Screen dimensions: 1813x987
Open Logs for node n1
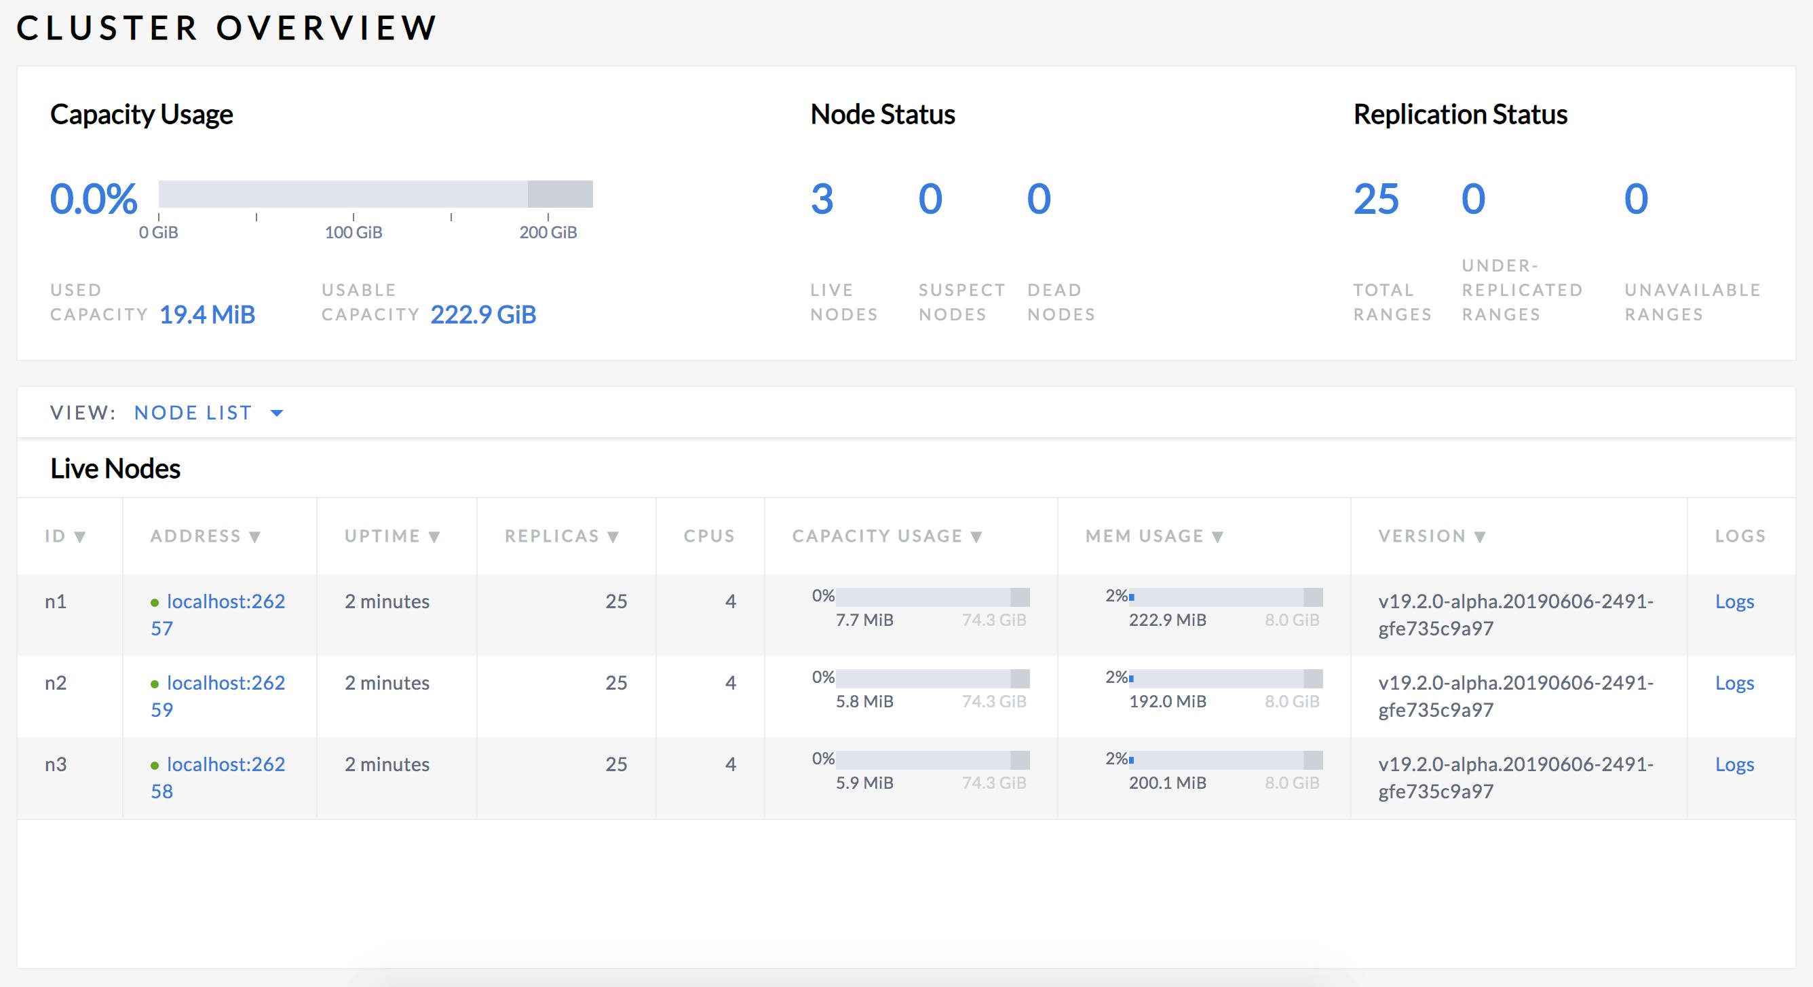1734,602
